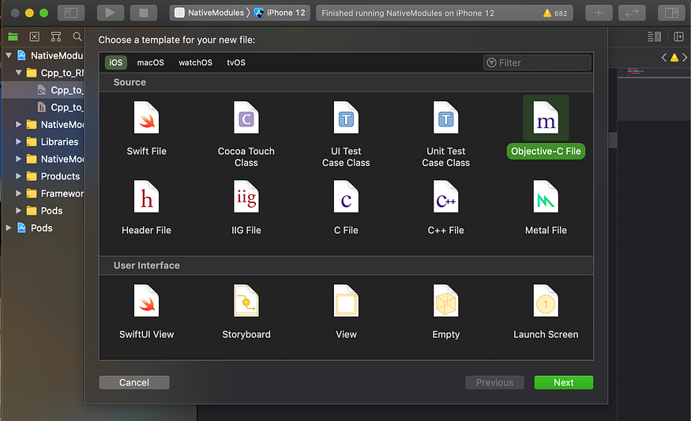This screenshot has width=691, height=421.
Task: Open editor options lines icon
Action: tap(654, 36)
